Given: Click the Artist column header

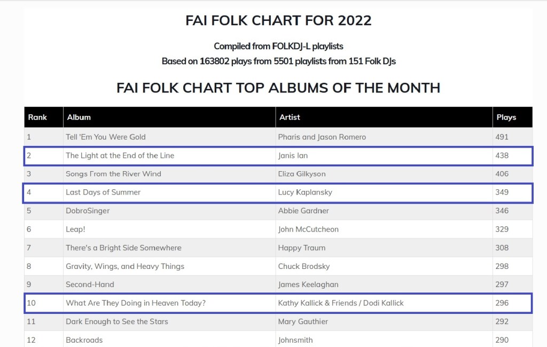Looking at the screenshot, I should click(290, 117).
